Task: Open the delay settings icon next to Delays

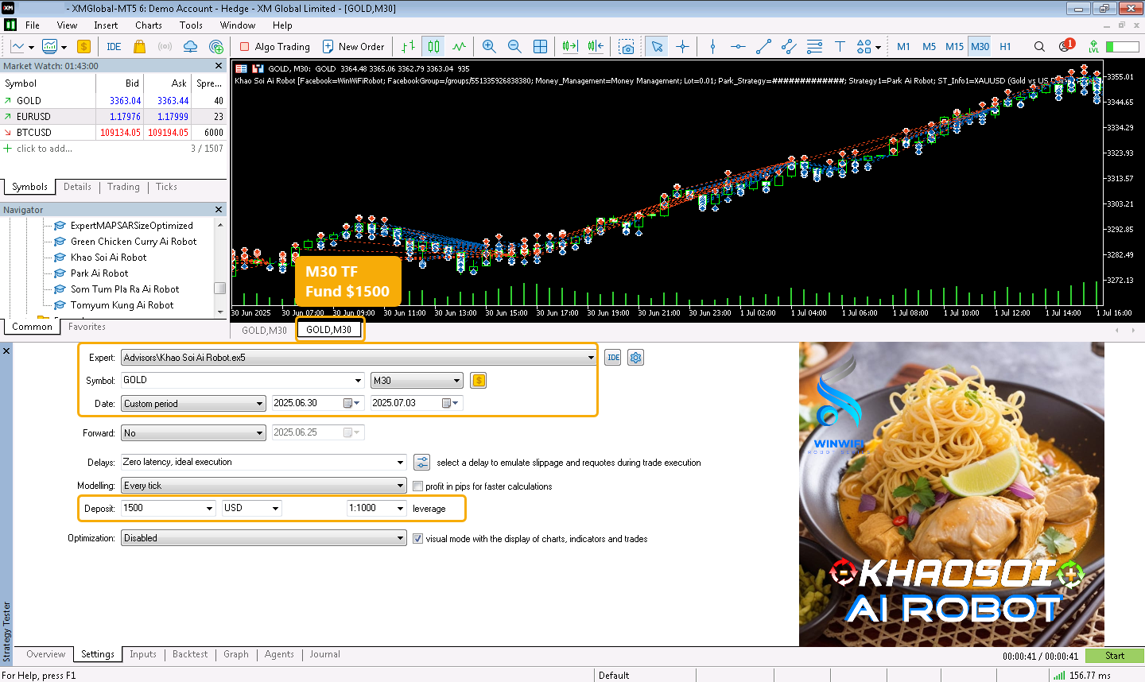Action: tap(422, 462)
